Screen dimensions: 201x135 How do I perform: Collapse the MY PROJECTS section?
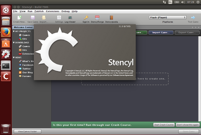pyautogui.click(x=14, y=31)
